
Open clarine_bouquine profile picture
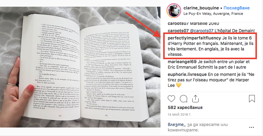click(174, 10)
